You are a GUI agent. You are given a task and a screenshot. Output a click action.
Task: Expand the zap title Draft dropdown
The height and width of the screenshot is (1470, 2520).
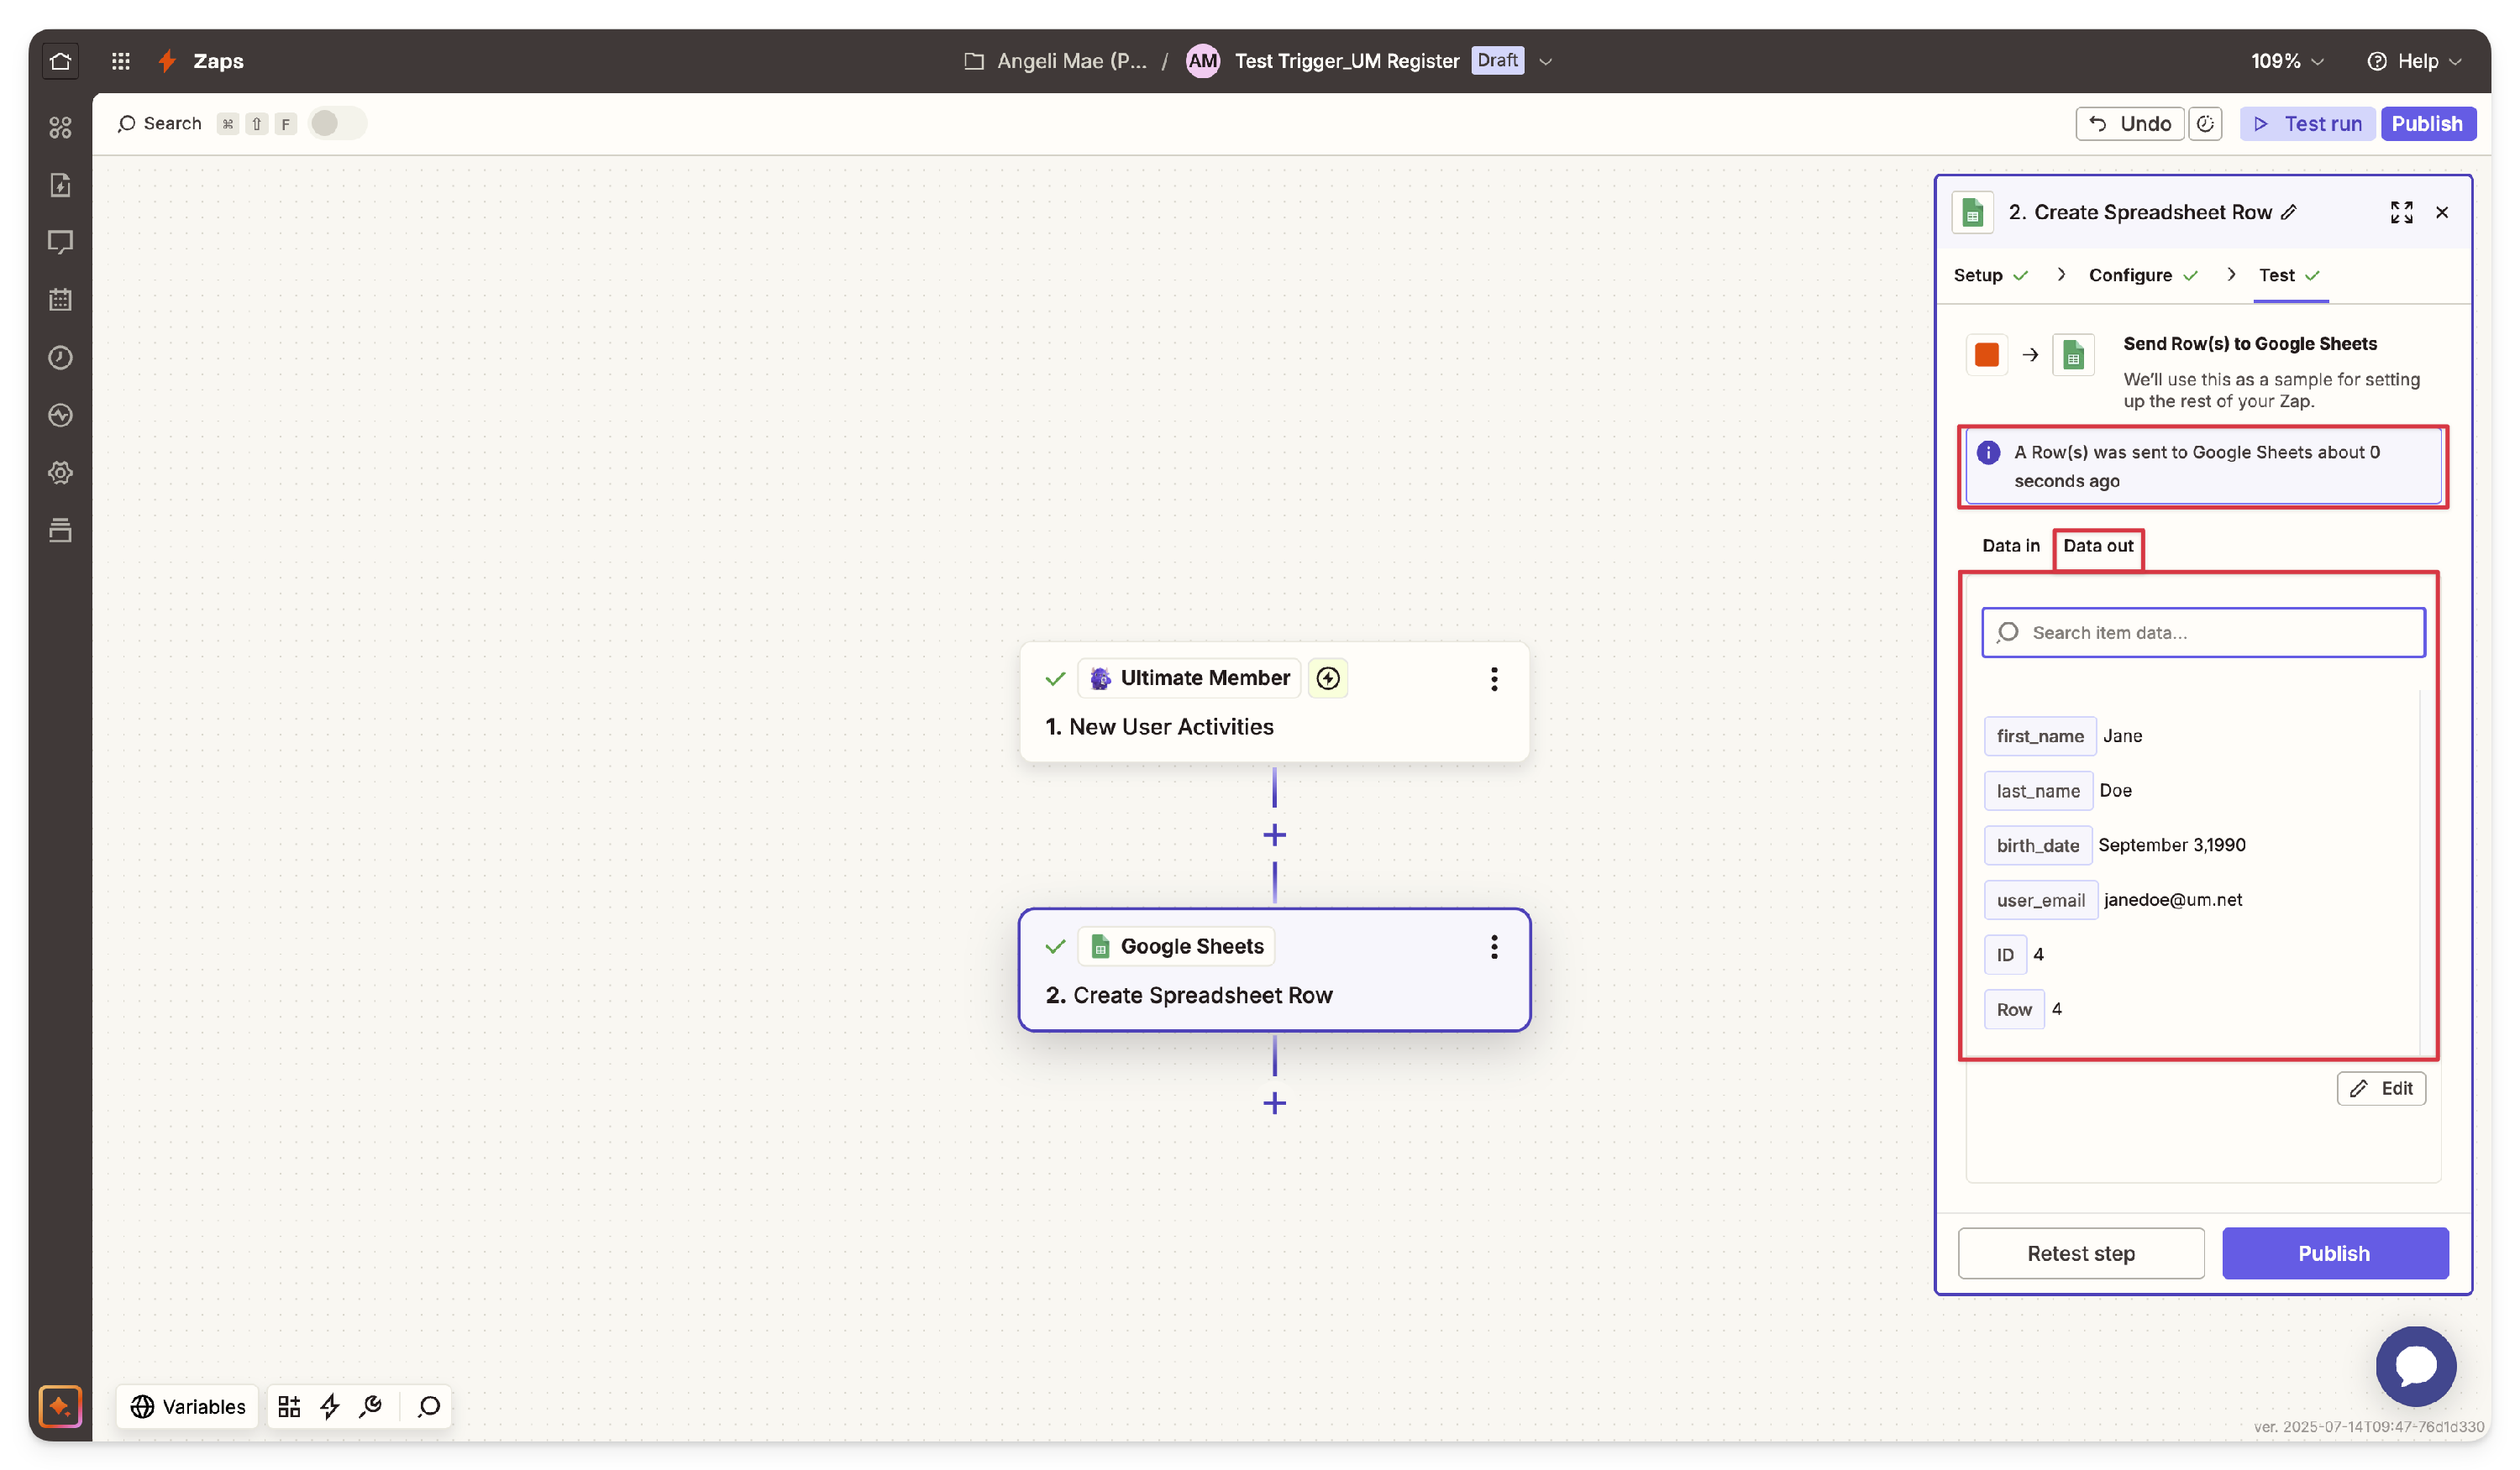tap(1546, 61)
